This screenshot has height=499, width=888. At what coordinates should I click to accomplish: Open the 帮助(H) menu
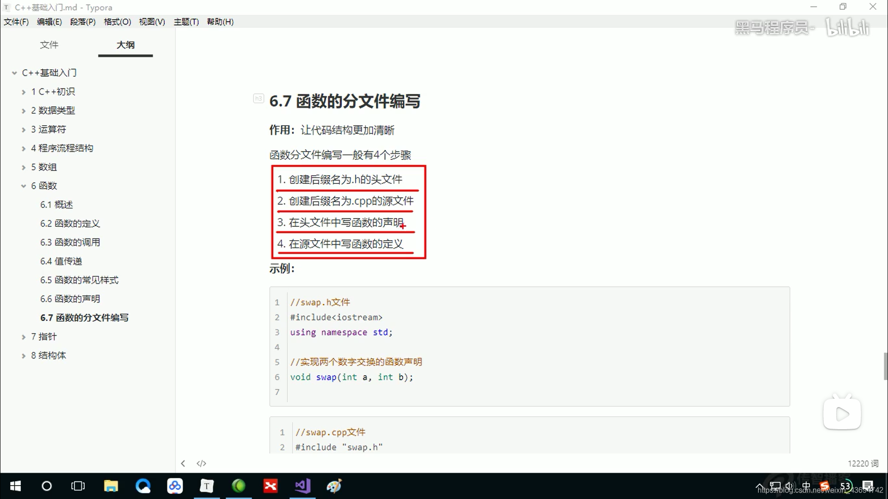click(x=220, y=22)
